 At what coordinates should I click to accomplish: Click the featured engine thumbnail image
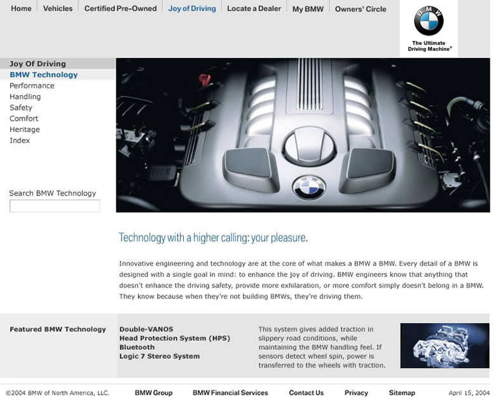click(444, 345)
